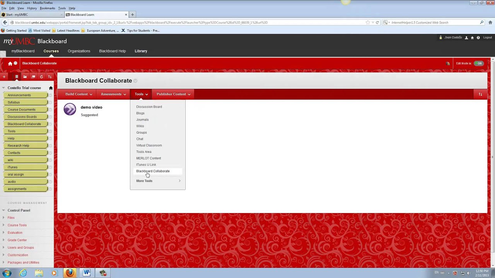
Task: Open the options chevron next to Blackboard Collaborate title
Action: click(135, 81)
